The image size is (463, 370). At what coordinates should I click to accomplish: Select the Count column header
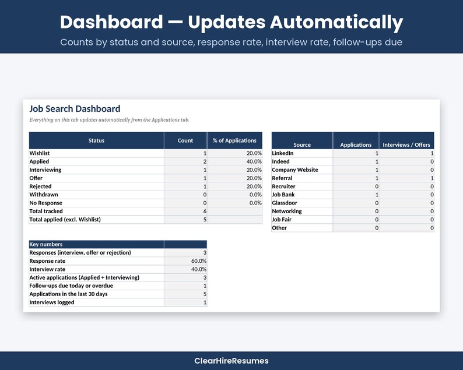(185, 140)
